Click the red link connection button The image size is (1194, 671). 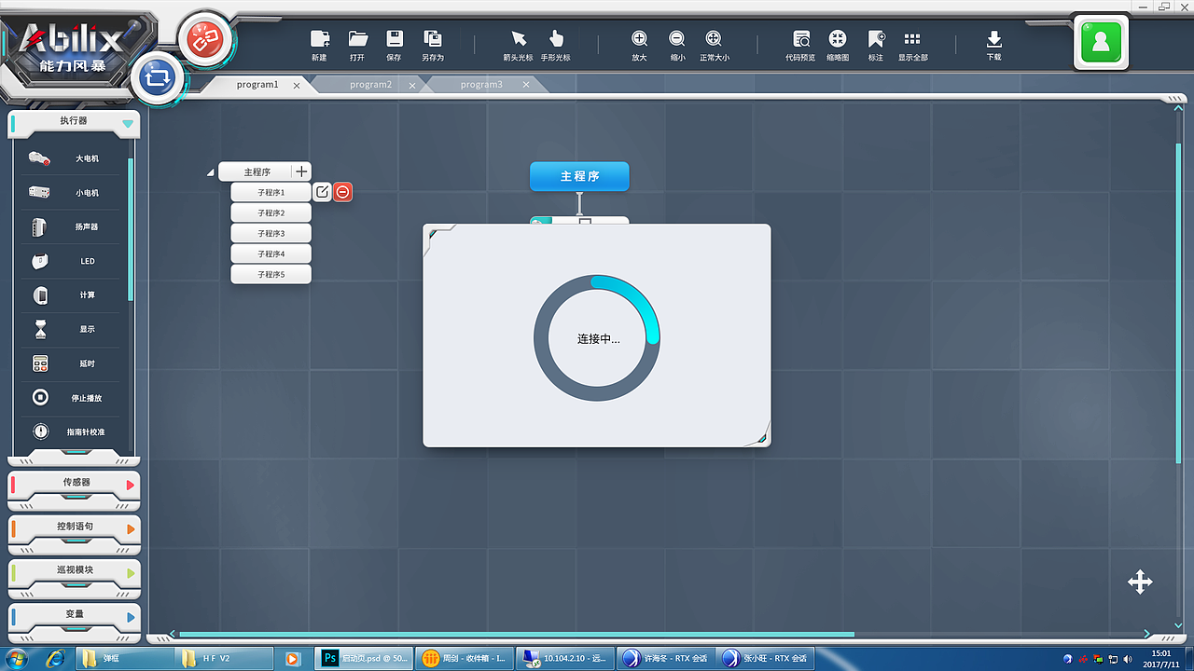(x=203, y=40)
